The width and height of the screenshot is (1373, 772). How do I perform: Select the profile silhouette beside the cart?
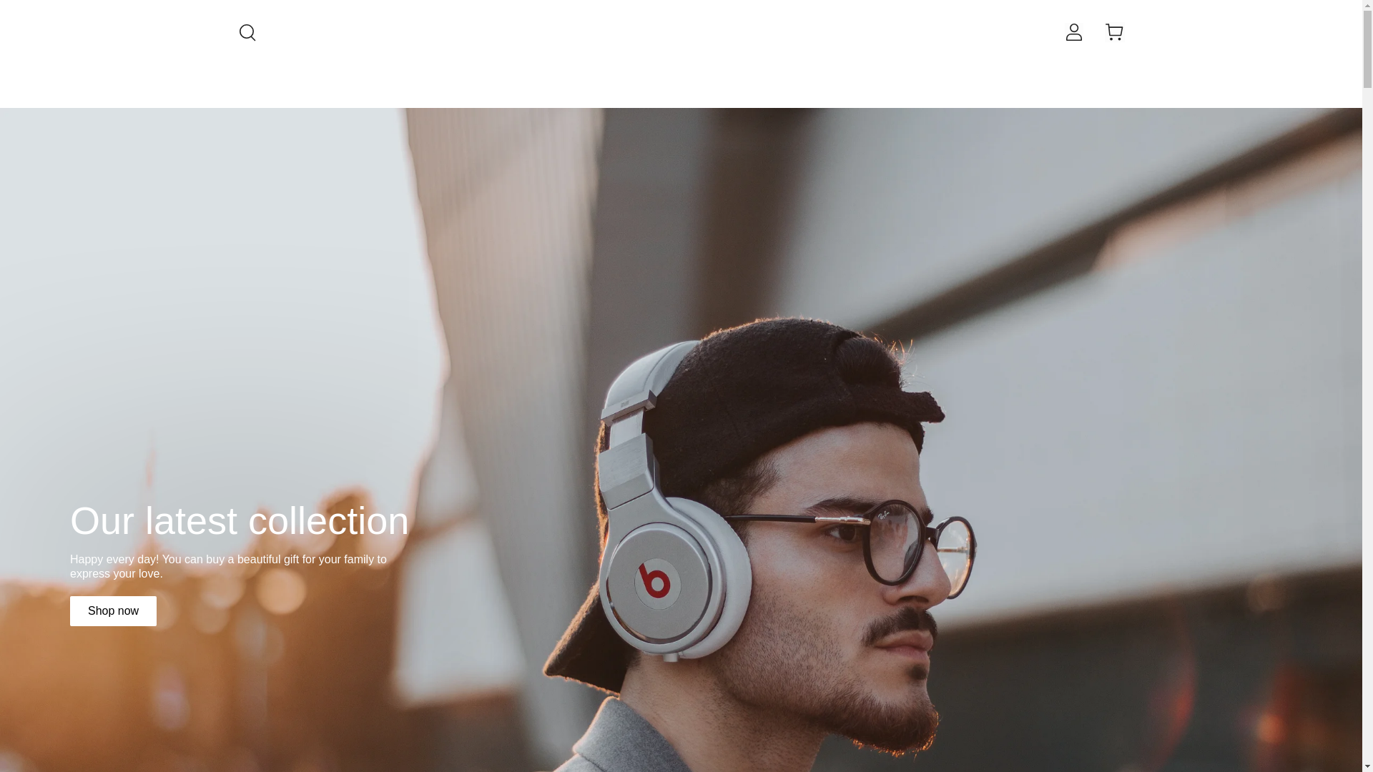[1073, 32]
